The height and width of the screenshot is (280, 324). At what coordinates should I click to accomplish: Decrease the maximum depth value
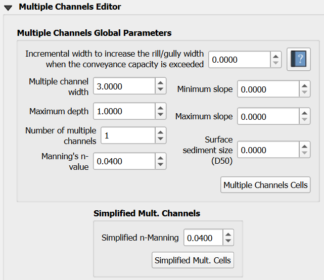point(160,115)
